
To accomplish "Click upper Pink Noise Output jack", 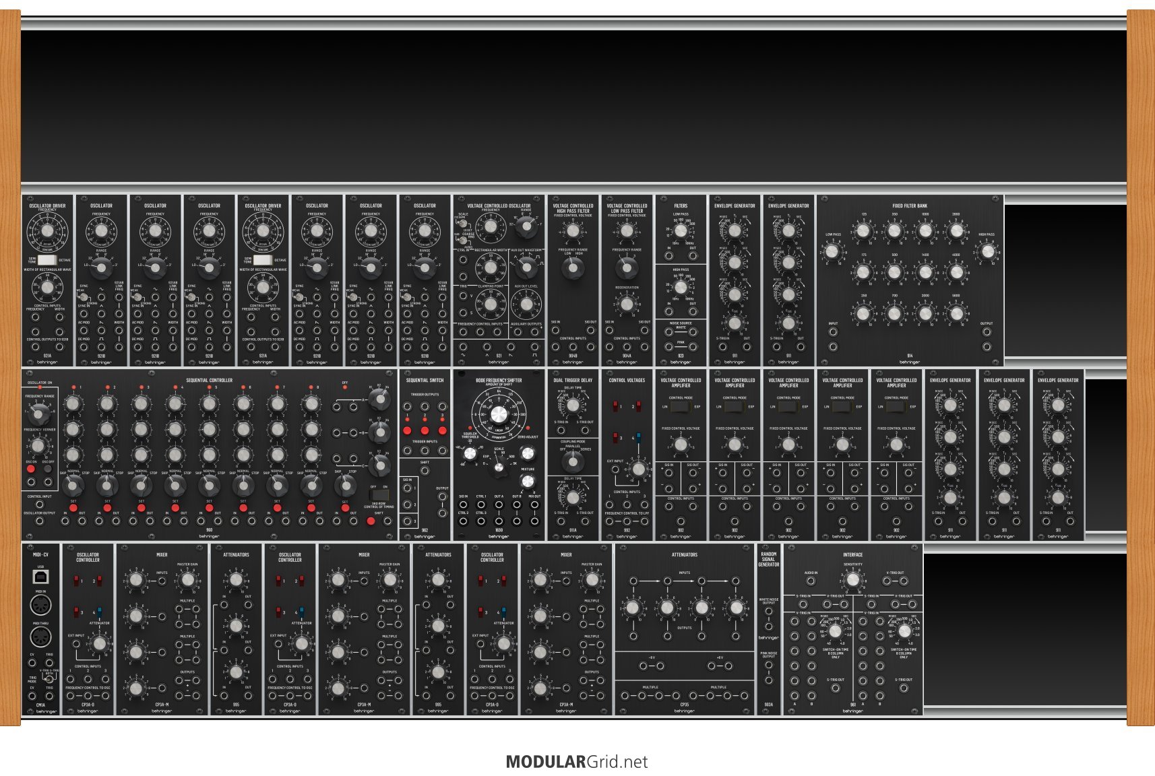I will coord(768,665).
